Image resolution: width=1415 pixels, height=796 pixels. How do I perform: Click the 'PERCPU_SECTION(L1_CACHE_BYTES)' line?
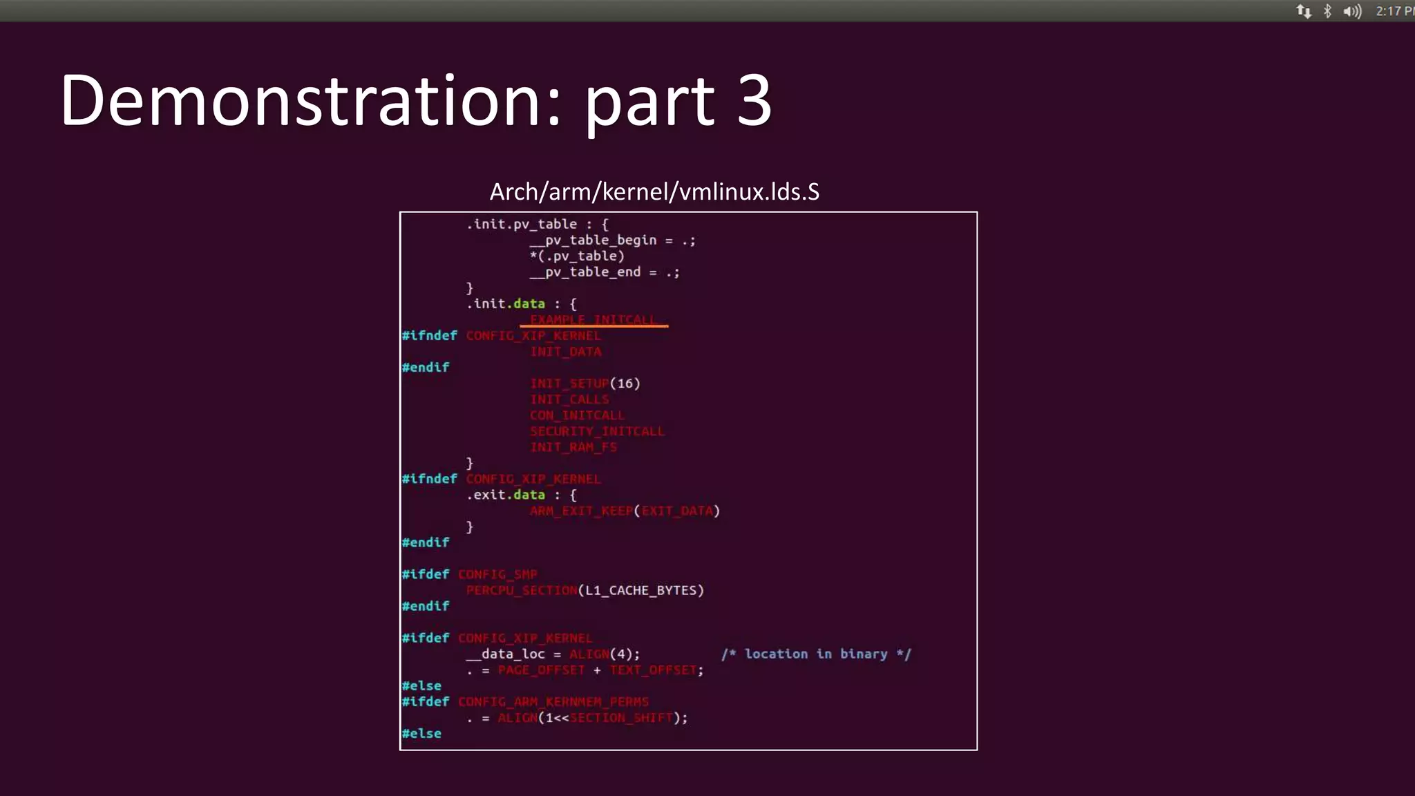[585, 590]
